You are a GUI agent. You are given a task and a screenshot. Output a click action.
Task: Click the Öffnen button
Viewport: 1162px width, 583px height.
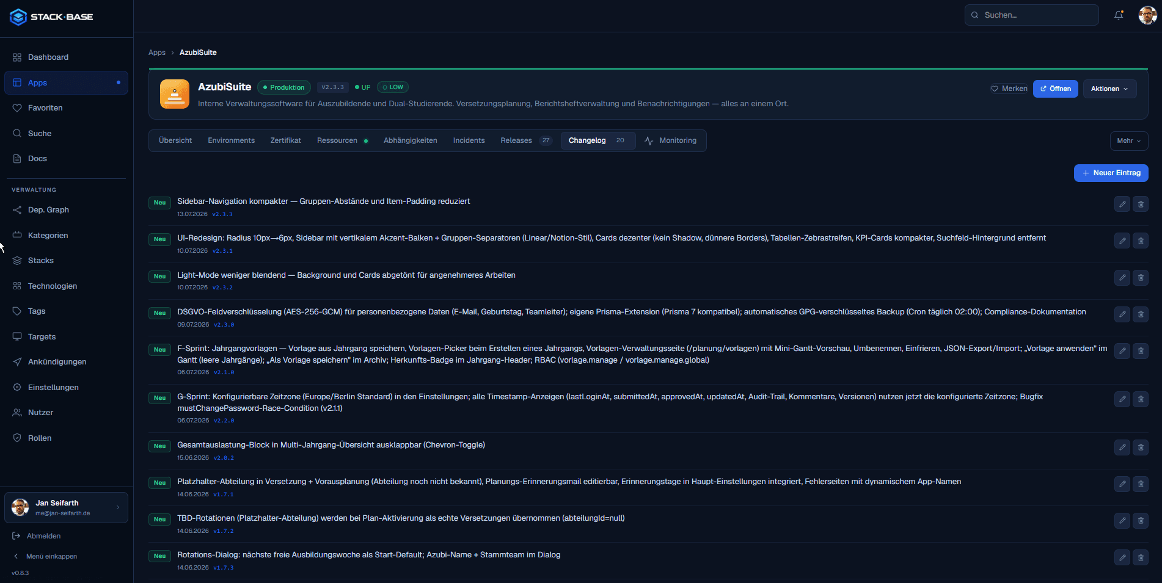[x=1056, y=89]
